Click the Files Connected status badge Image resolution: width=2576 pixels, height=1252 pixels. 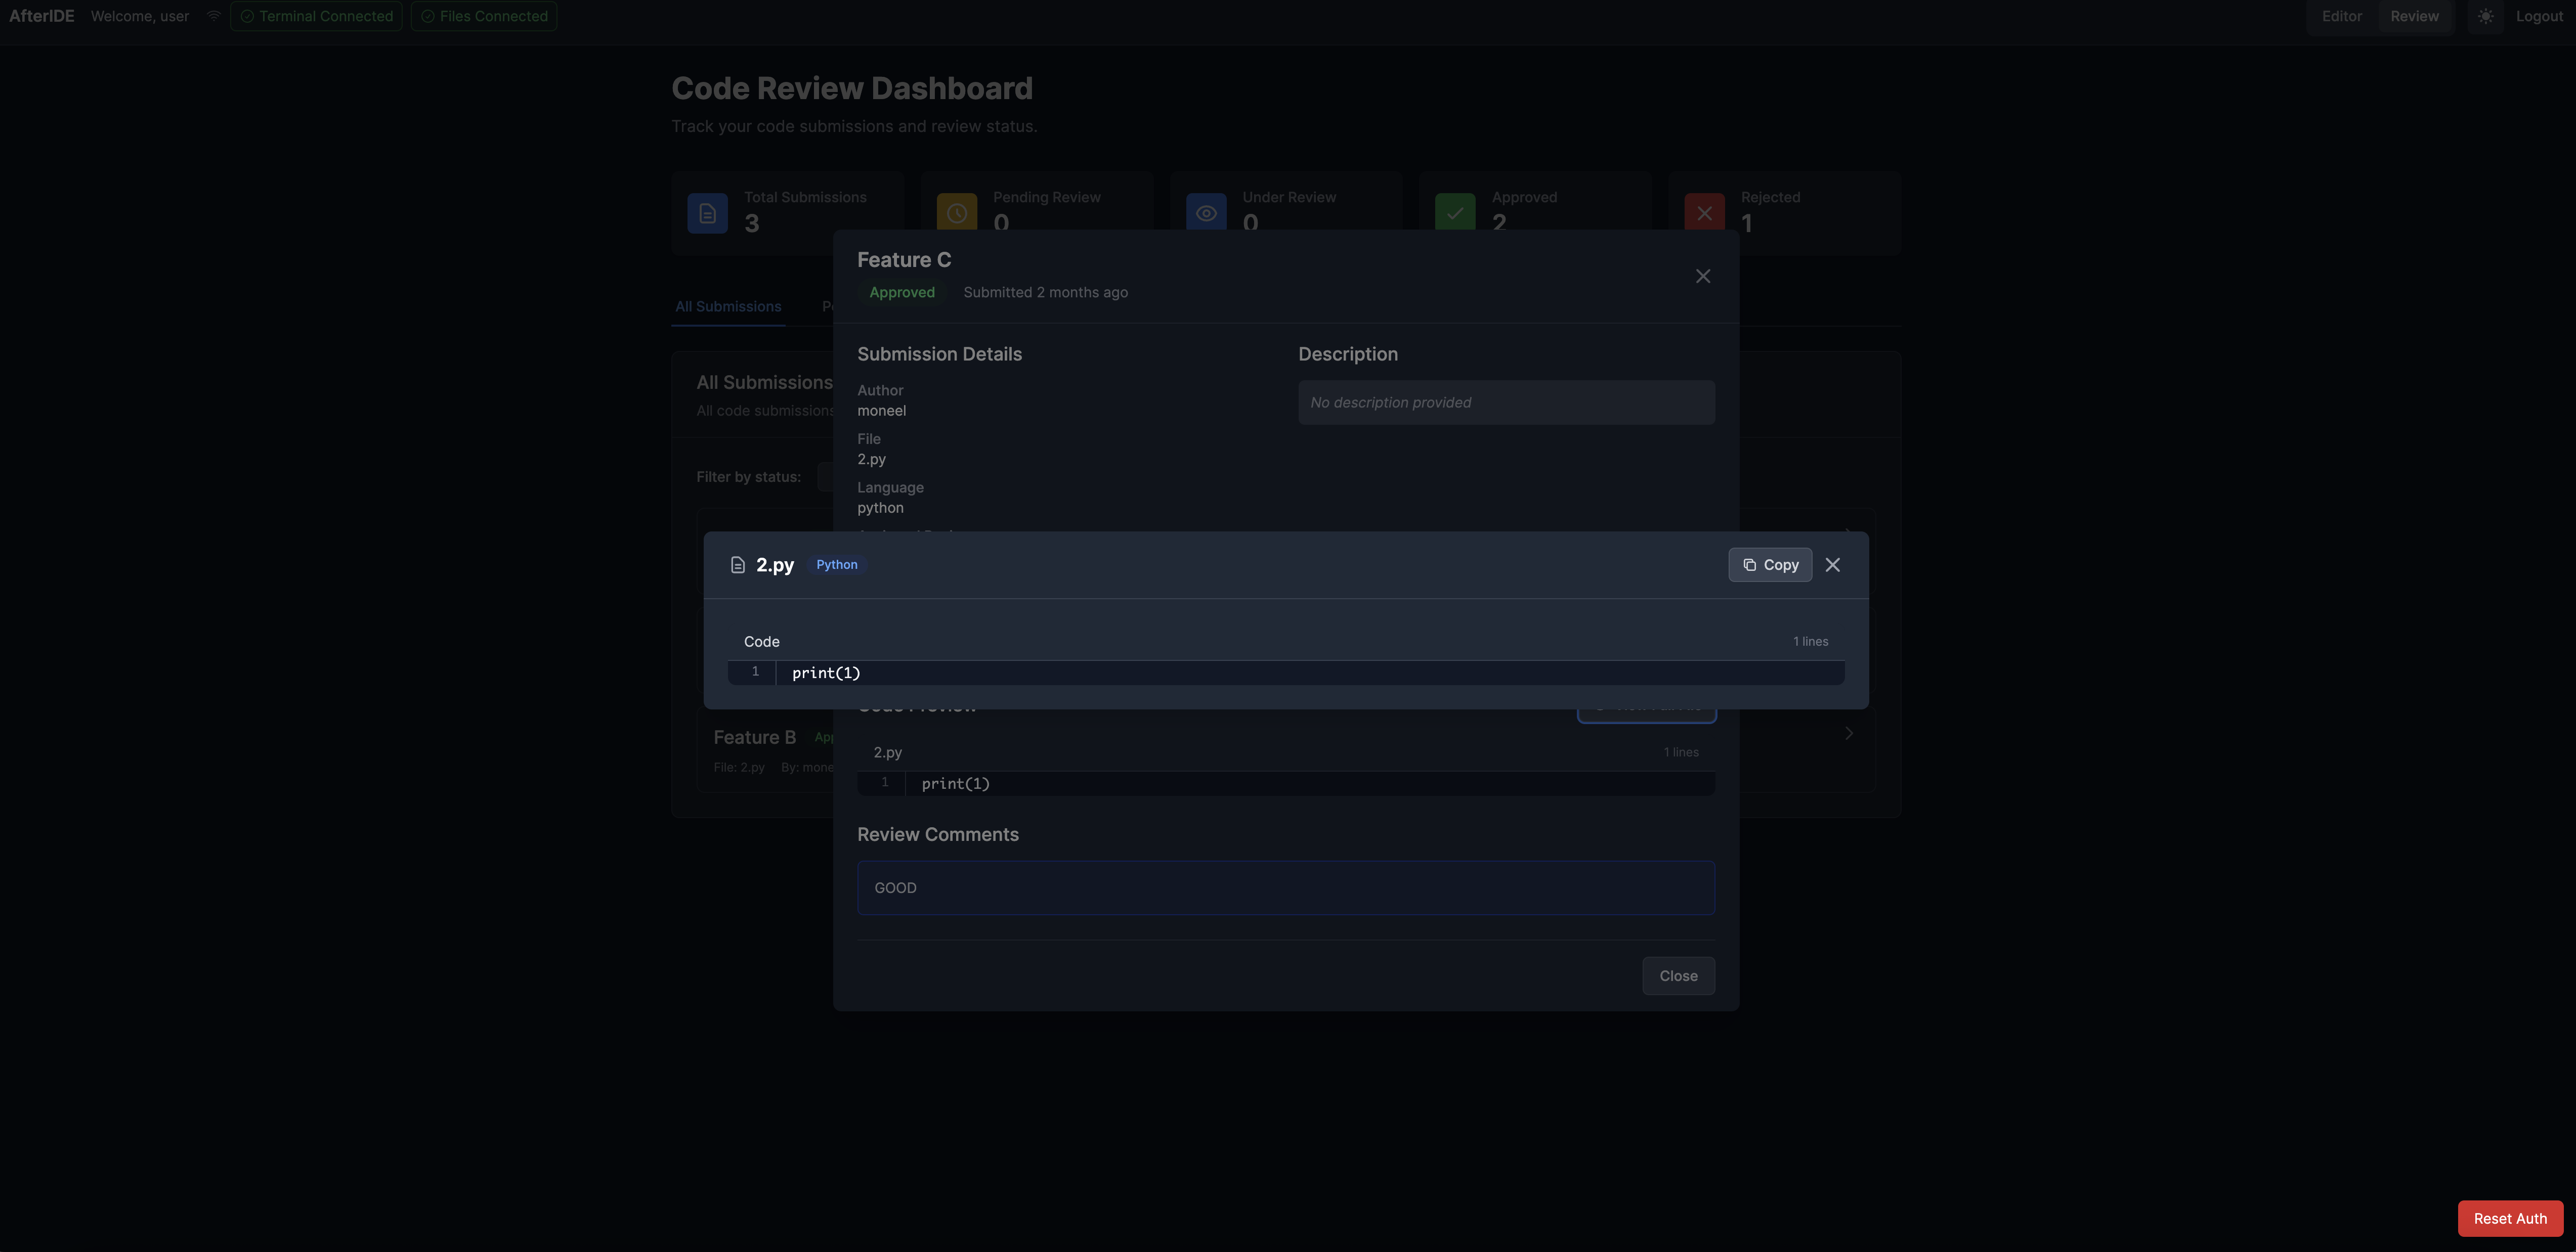(484, 16)
